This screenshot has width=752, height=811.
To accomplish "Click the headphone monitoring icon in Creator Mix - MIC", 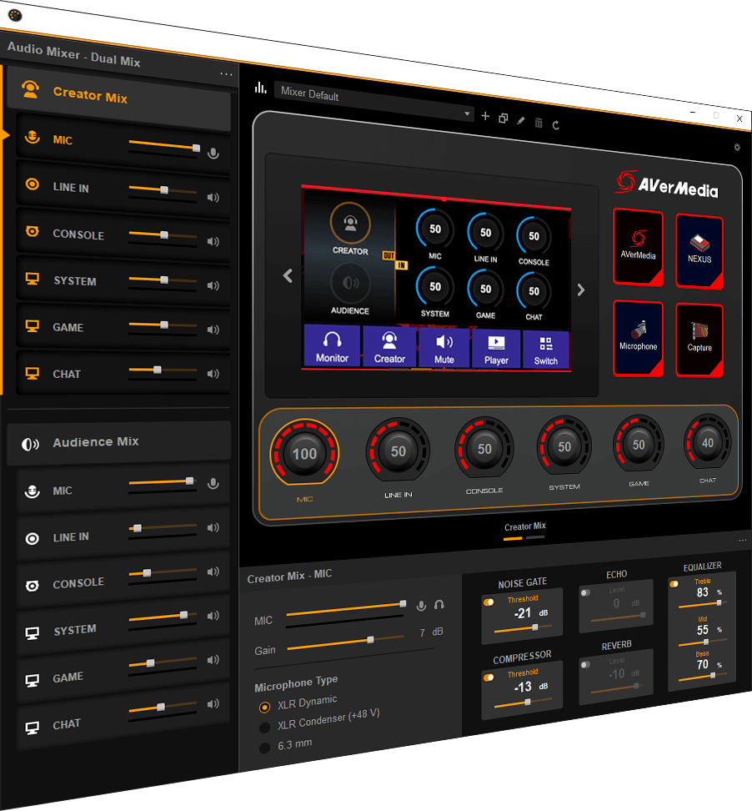I will pos(439,604).
